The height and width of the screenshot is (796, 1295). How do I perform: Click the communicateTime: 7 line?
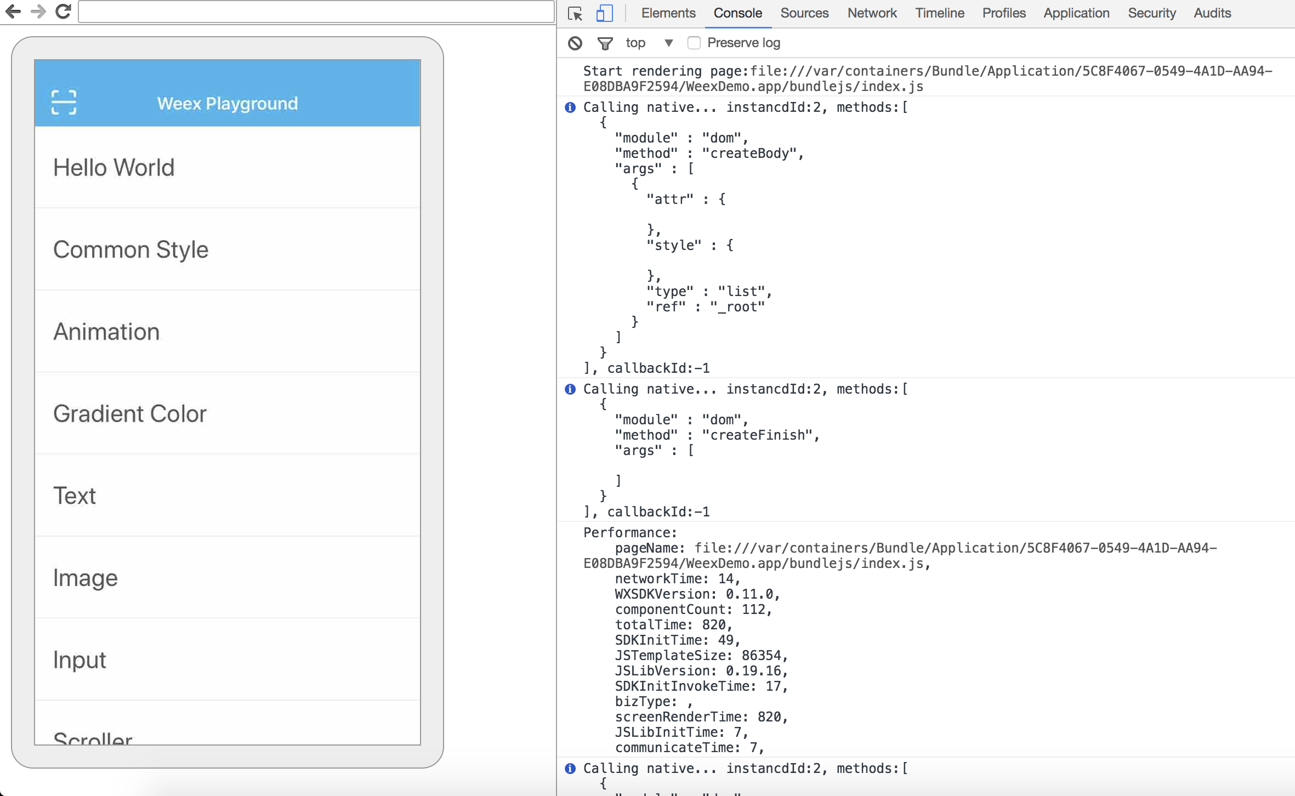click(x=690, y=748)
